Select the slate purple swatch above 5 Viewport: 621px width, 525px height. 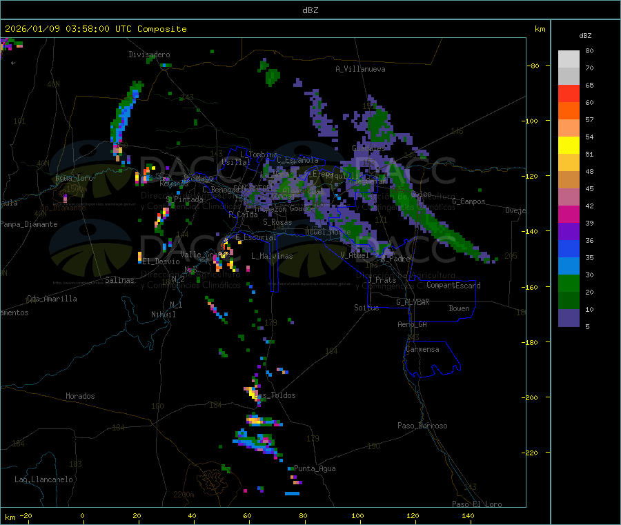tap(569, 317)
